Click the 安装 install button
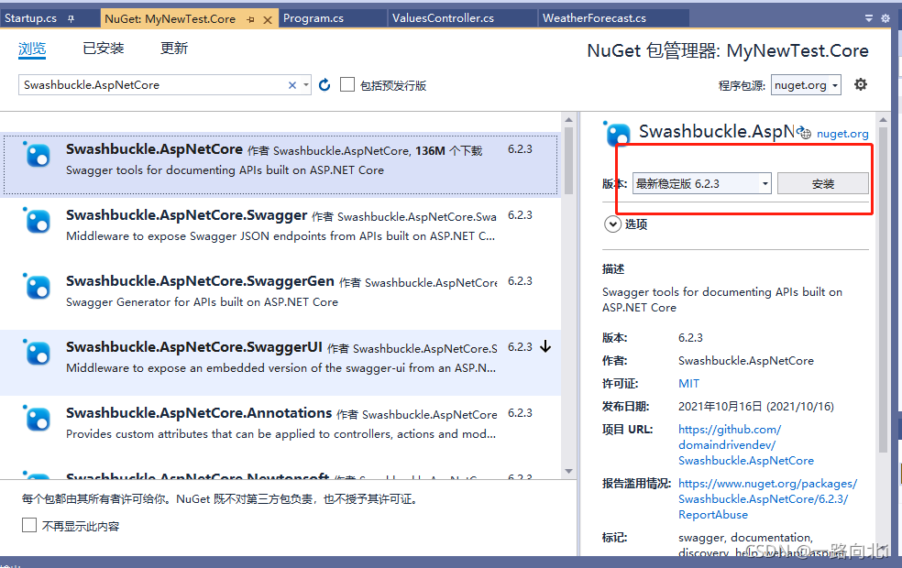Screen dimensions: 902x568 (x=822, y=183)
